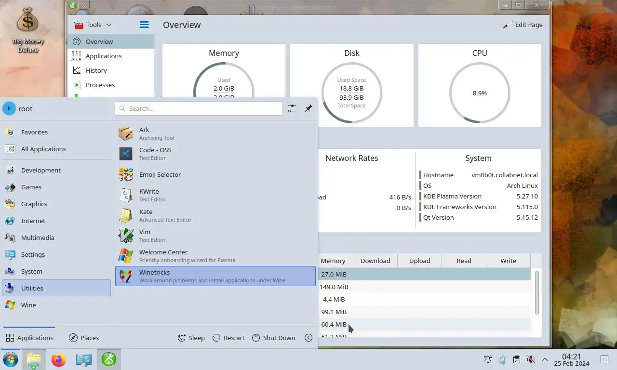The height and width of the screenshot is (370, 617).
Task: Toggle the System Monitor hamburger sidebar
Action: [x=144, y=25]
